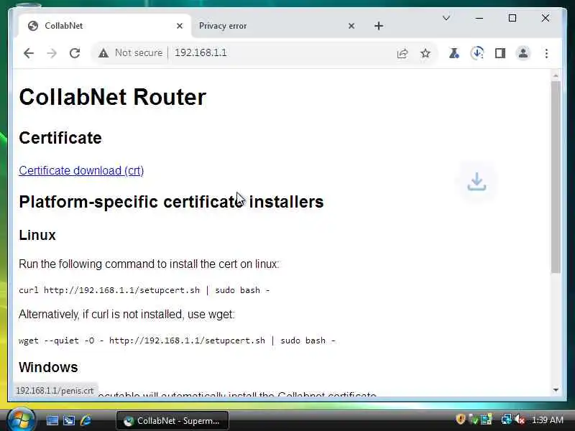Screen dimensions: 575x431
Task: Close the CollabNet tab
Action: [179, 26]
